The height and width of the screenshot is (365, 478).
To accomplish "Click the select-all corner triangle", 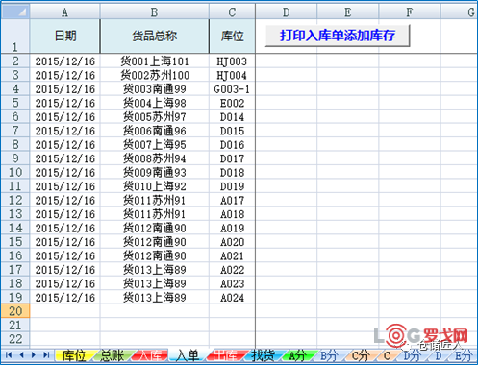I will tap(15, 12).
